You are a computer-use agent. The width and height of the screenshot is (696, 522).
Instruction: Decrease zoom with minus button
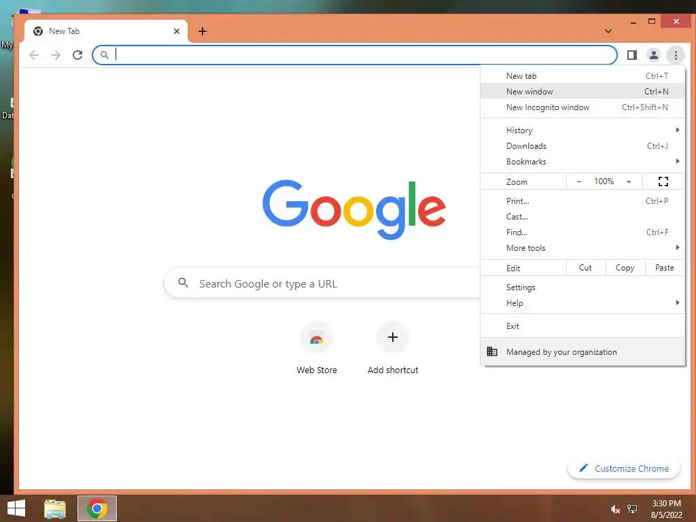coord(579,181)
